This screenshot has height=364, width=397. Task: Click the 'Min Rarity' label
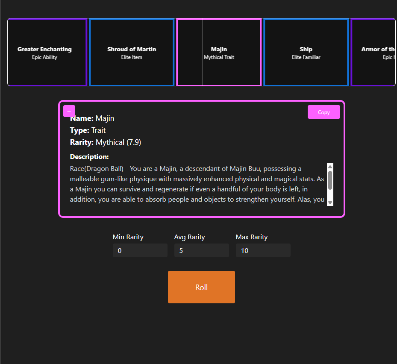(x=128, y=237)
